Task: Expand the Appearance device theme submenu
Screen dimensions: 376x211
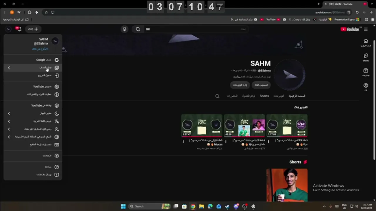Action: [x=33, y=113]
